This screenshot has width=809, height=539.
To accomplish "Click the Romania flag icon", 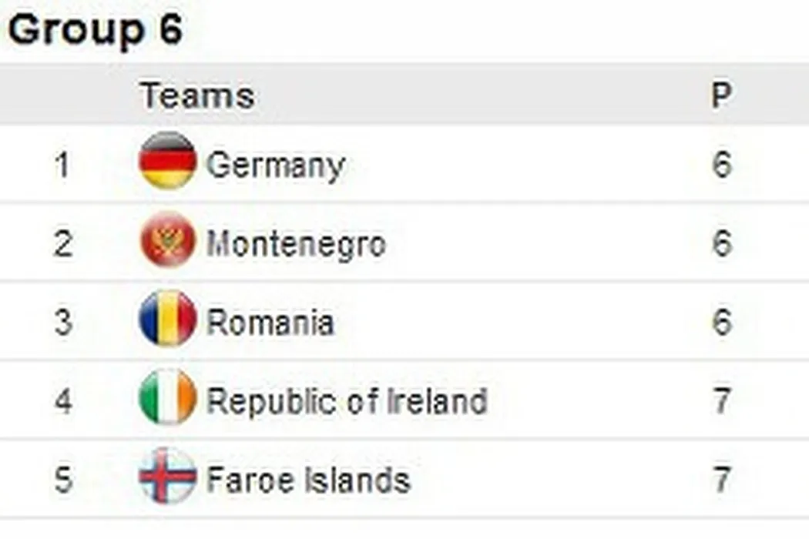I will [x=167, y=320].
